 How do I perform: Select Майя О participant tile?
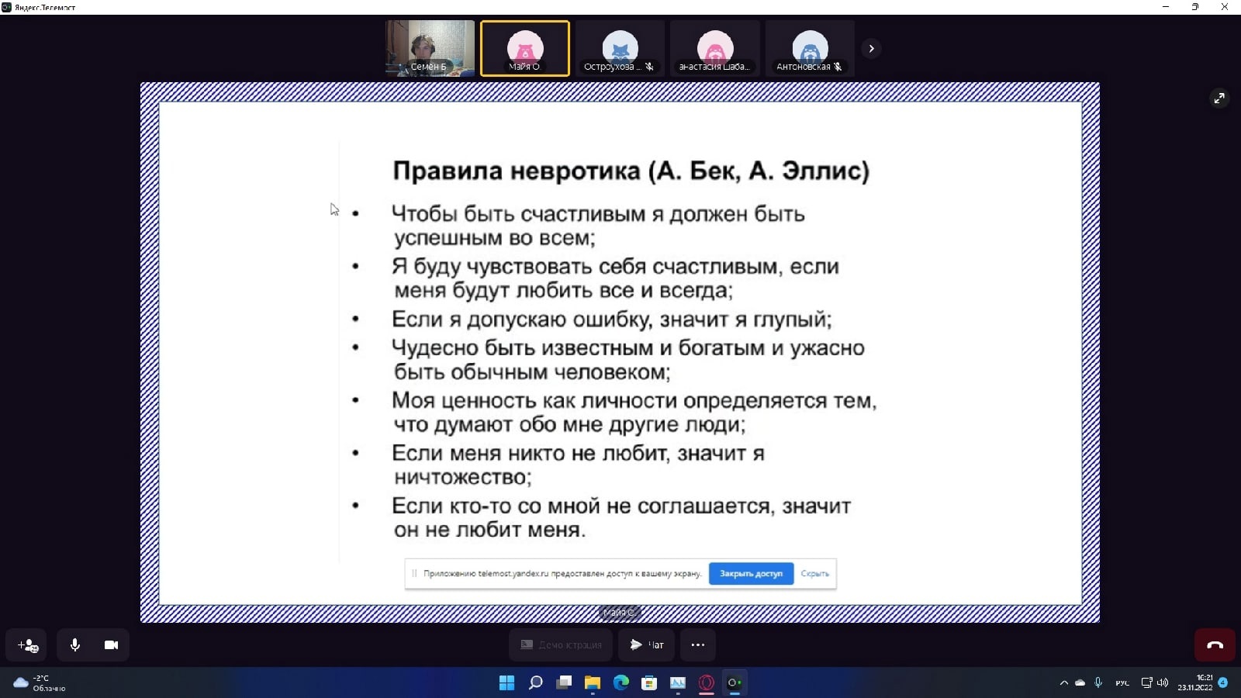point(525,48)
